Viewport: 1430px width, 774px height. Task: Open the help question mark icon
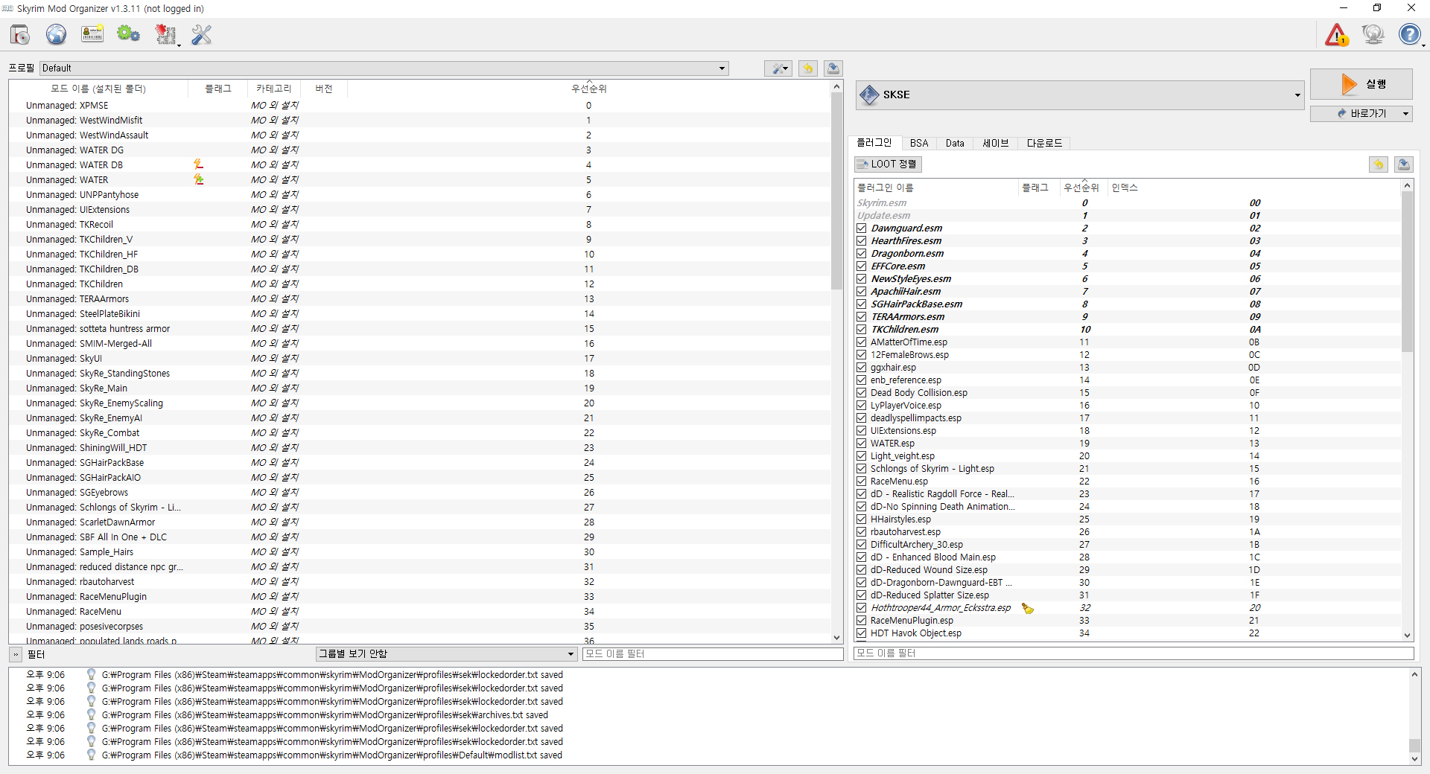[x=1409, y=34]
